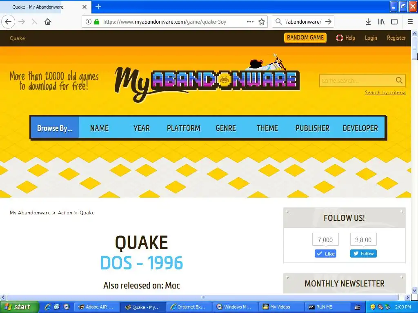The image size is (418, 313).
Task: Open the browser home page icon
Action: point(48,22)
